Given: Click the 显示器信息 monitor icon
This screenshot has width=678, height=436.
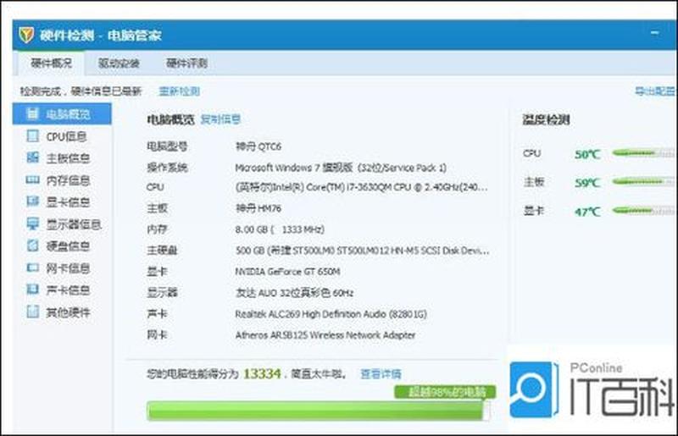Looking at the screenshot, I should (32, 224).
